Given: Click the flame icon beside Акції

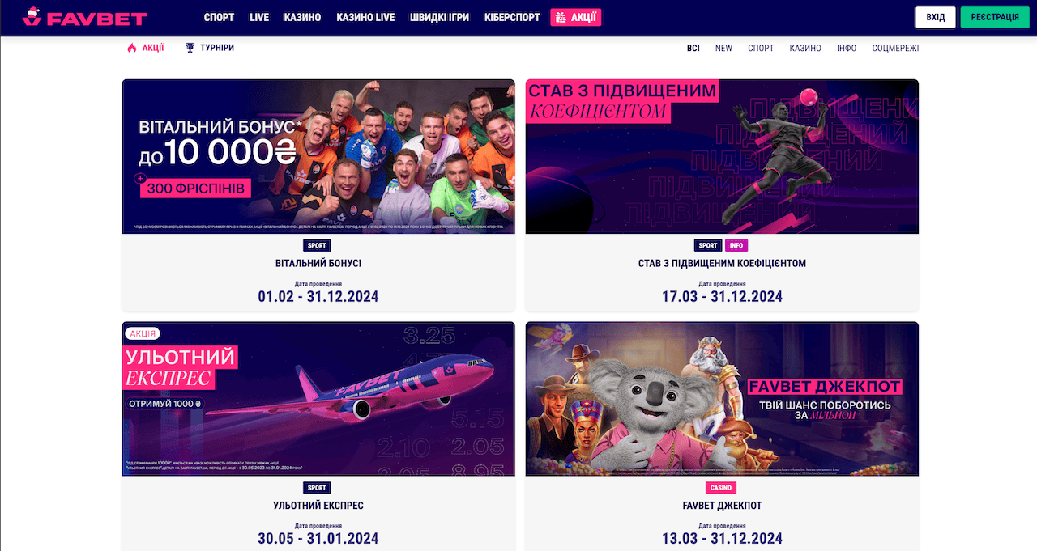Looking at the screenshot, I should click(132, 48).
